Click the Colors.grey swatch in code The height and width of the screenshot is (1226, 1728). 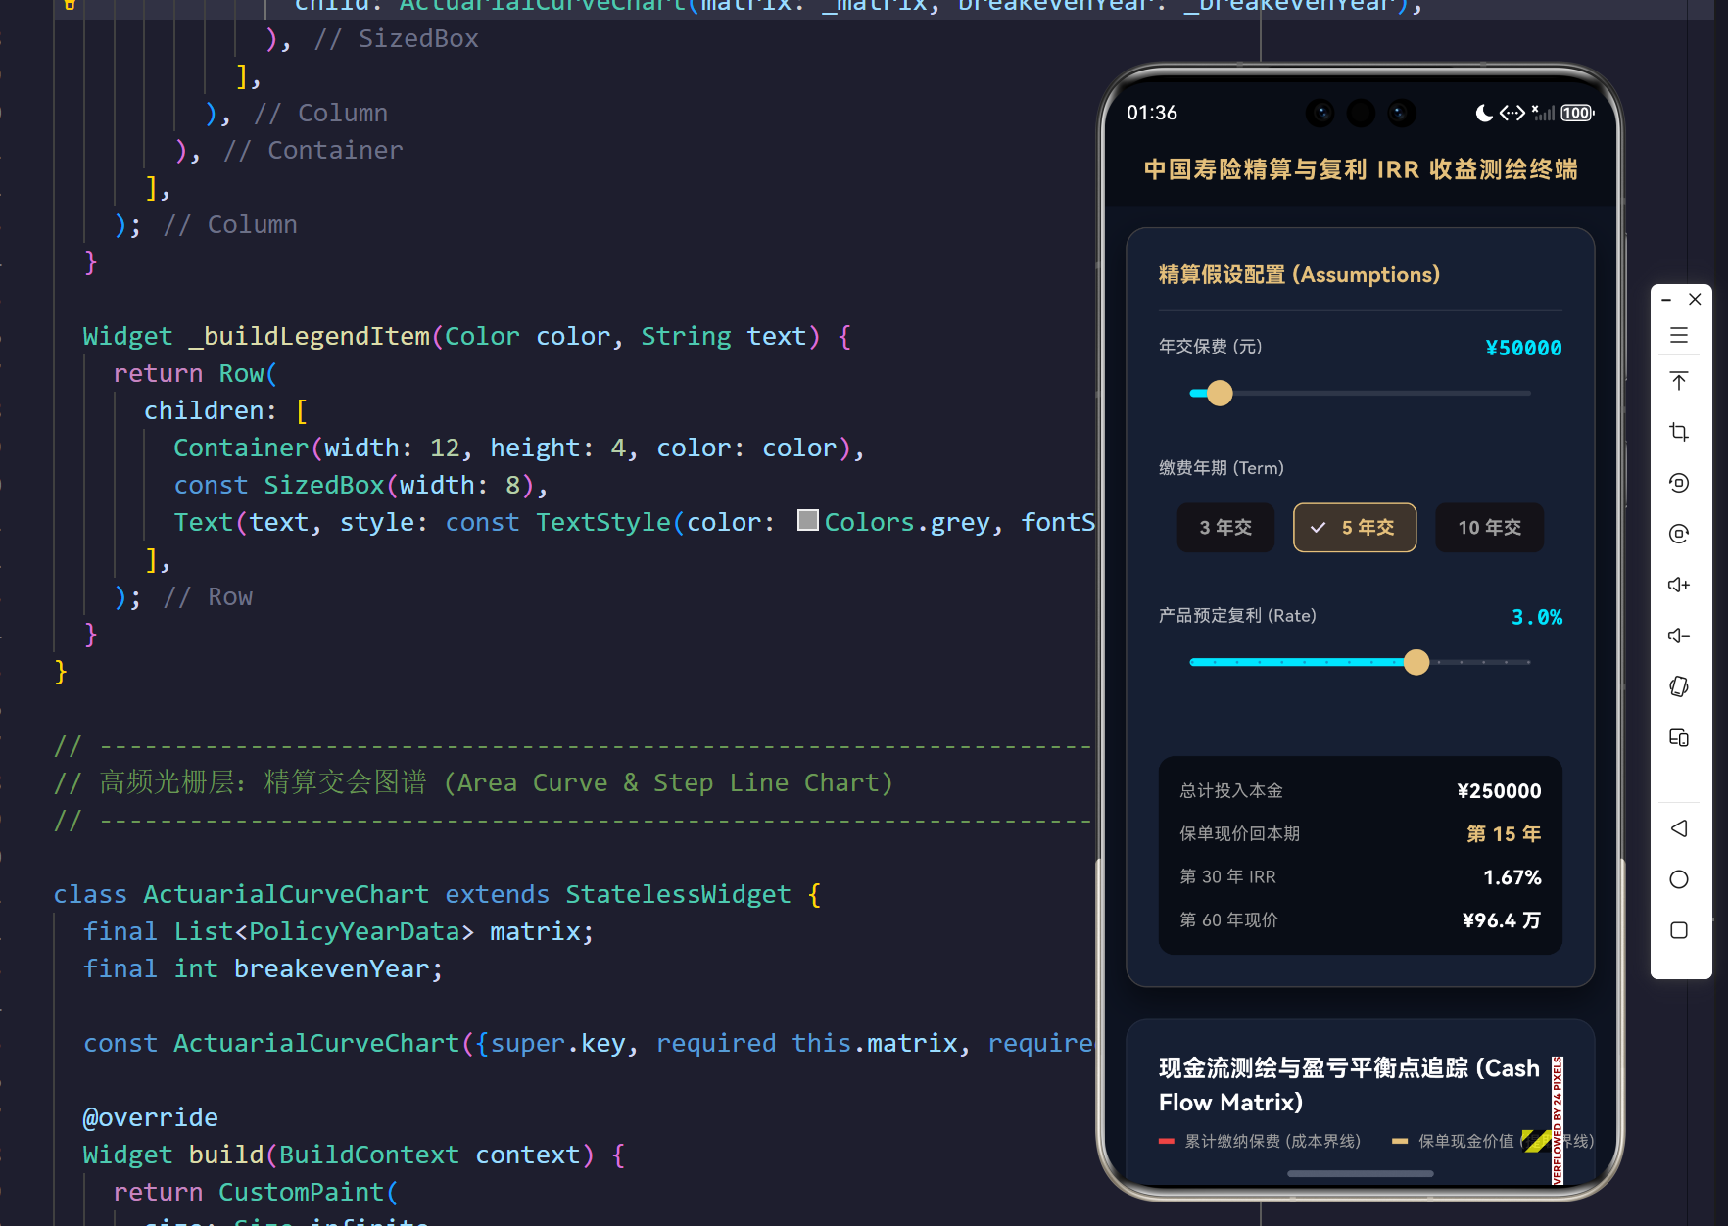click(x=808, y=520)
